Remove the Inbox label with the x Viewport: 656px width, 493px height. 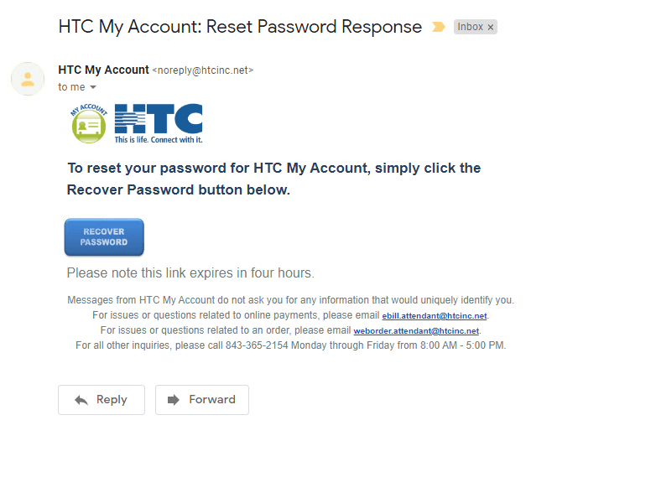point(491,27)
